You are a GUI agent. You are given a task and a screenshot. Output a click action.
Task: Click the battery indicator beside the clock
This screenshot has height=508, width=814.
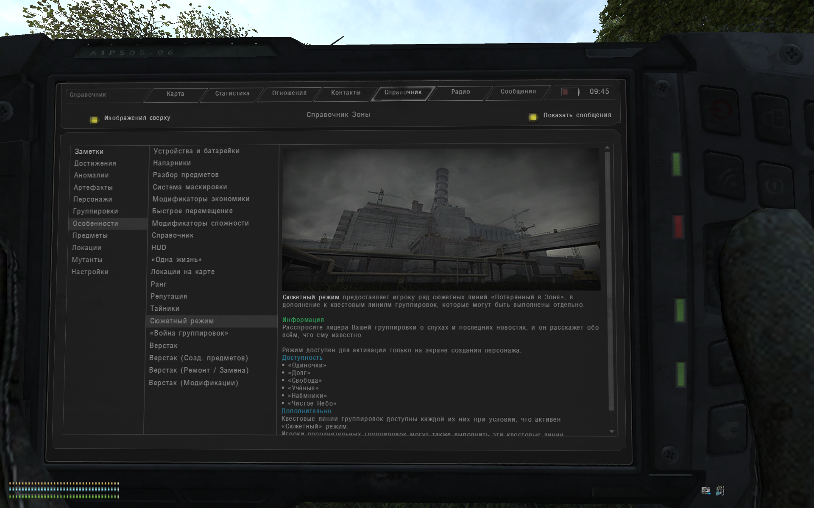570,92
